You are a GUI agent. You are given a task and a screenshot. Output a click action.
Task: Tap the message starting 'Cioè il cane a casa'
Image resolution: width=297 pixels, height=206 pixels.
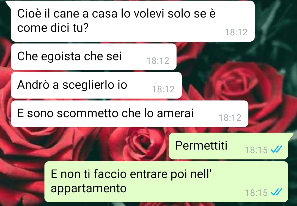[133, 21]
